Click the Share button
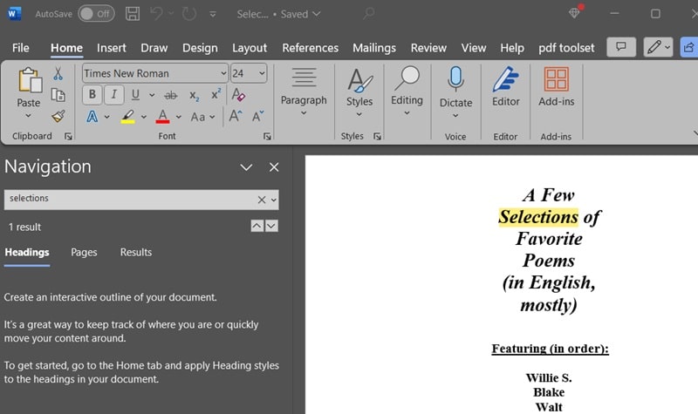The width and height of the screenshot is (698, 414). pos(689,47)
